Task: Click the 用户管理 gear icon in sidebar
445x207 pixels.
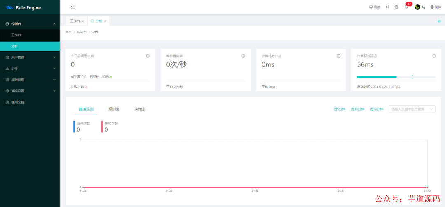Action: pyautogui.click(x=7, y=57)
